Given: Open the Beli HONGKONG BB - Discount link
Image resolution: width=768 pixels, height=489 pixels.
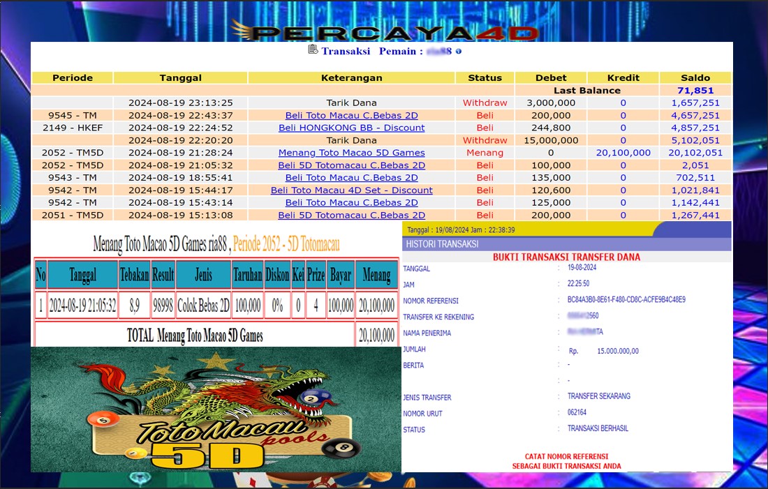Looking at the screenshot, I should (x=351, y=128).
